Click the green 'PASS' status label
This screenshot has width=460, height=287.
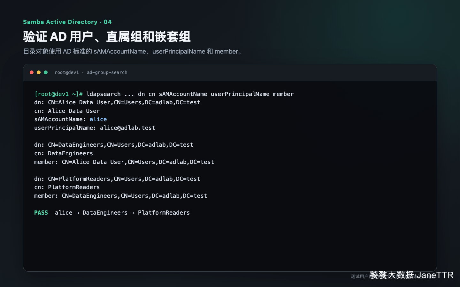tap(41, 213)
